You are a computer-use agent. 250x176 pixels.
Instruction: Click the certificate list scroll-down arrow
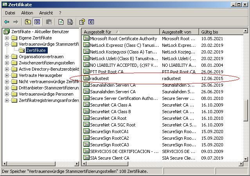246,158
